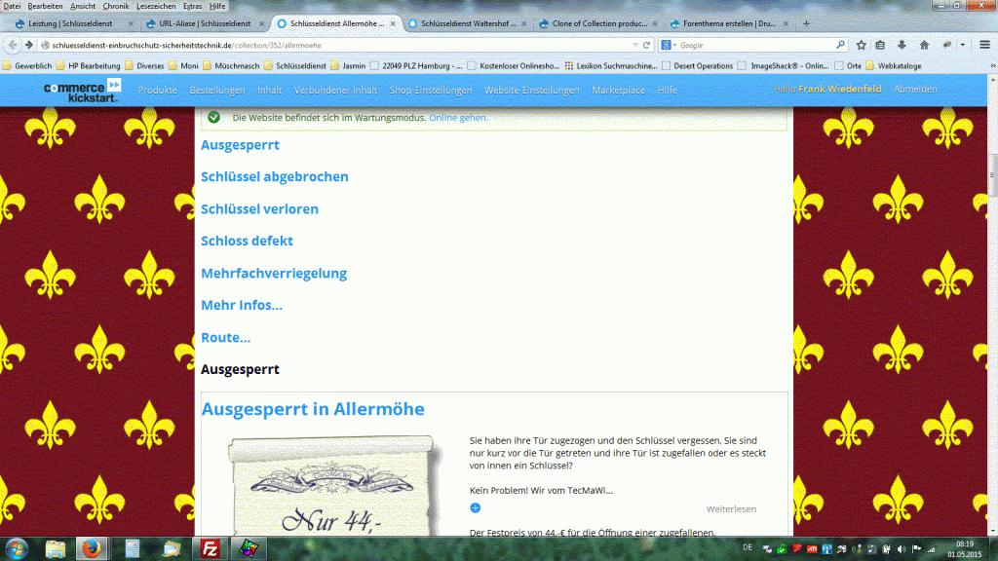Expand the Google search engine dropdown
This screenshot has width=998, height=561.
pyautogui.click(x=669, y=45)
